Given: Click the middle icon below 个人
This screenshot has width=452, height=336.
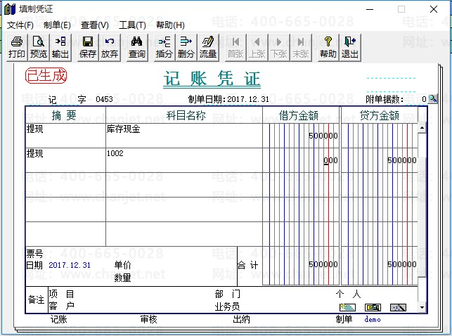Looking at the screenshot, I should (x=373, y=307).
